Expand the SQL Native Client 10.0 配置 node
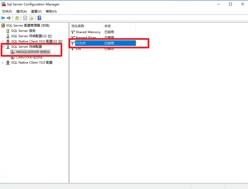248x189 pixels. pos(3,63)
